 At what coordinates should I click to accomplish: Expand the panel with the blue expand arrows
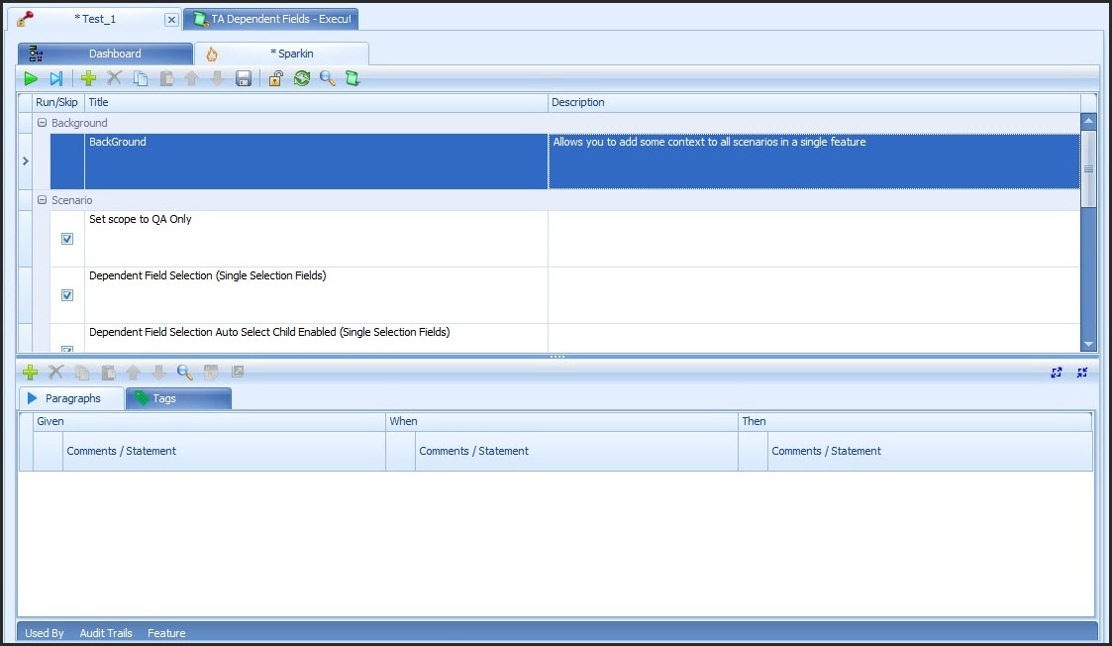1056,372
